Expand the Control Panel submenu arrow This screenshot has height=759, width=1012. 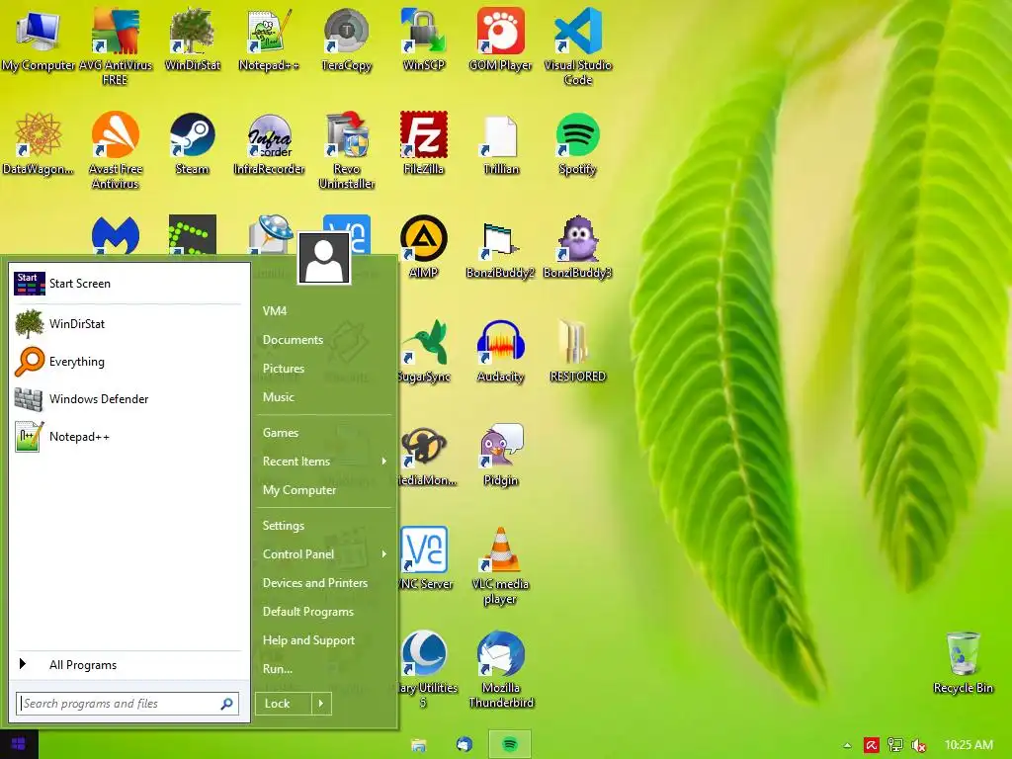tap(384, 553)
